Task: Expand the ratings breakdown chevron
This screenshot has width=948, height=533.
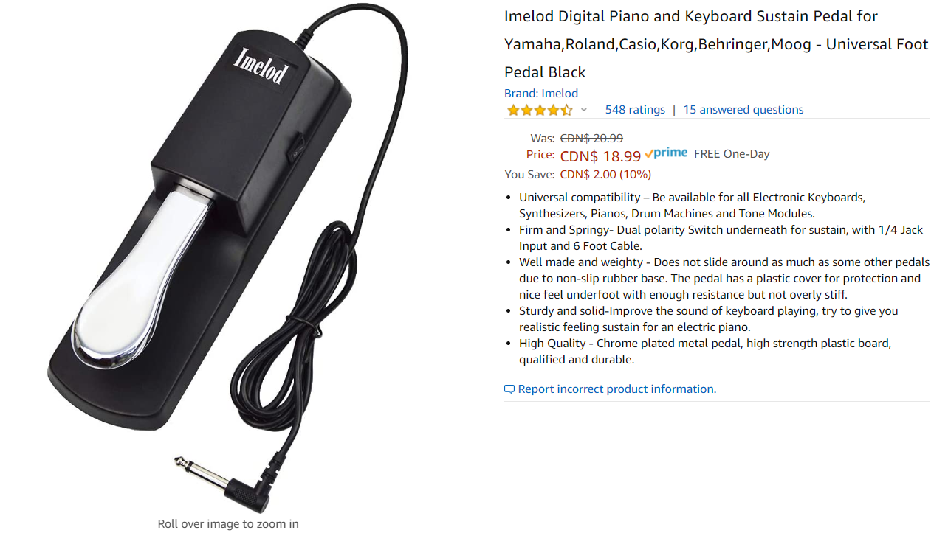Action: click(x=584, y=110)
